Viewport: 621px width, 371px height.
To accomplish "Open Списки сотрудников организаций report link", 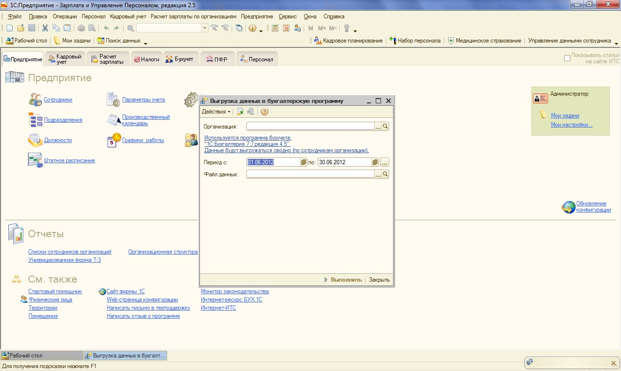I will click(x=70, y=252).
